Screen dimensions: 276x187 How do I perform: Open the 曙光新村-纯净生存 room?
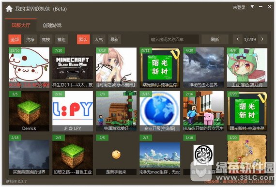tap(160, 67)
